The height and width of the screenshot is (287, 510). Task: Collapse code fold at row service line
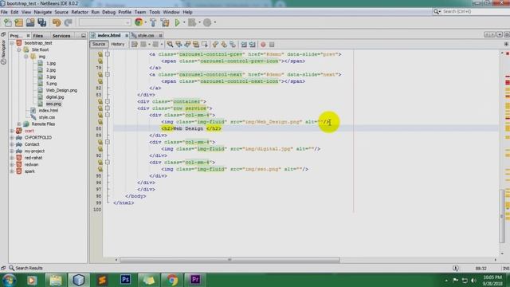click(x=108, y=108)
